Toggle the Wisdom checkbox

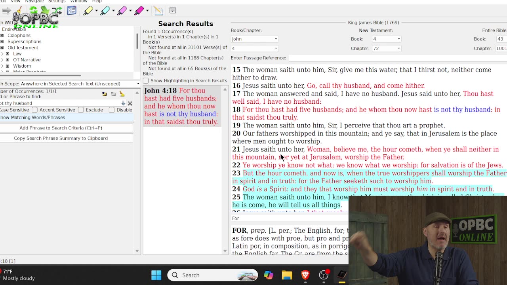point(8,66)
